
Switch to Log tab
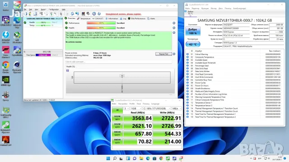pyautogui.click(x=123, y=18)
